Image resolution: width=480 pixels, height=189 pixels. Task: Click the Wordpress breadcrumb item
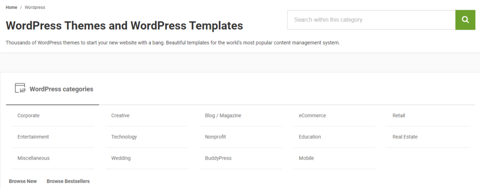coord(35,7)
